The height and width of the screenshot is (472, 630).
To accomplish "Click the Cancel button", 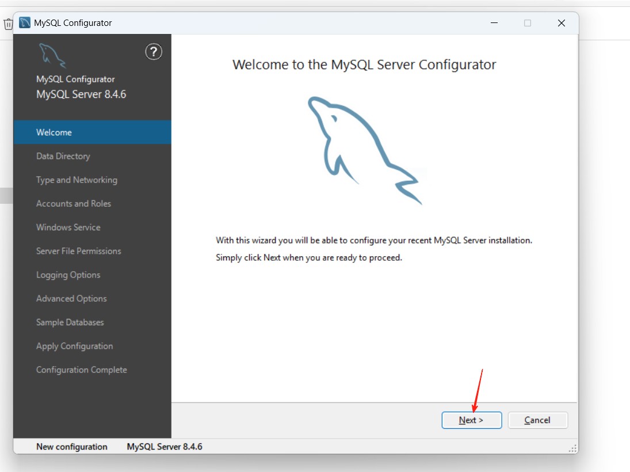I will tap(537, 420).
